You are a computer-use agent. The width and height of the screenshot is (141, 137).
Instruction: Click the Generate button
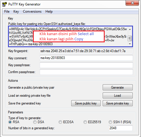coord(118,87)
